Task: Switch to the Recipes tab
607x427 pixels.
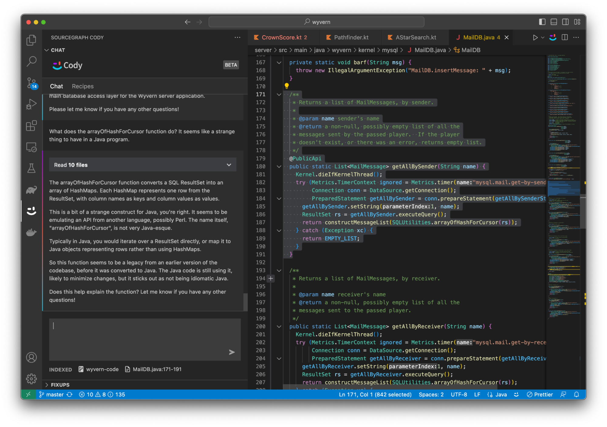Action: [x=83, y=86]
